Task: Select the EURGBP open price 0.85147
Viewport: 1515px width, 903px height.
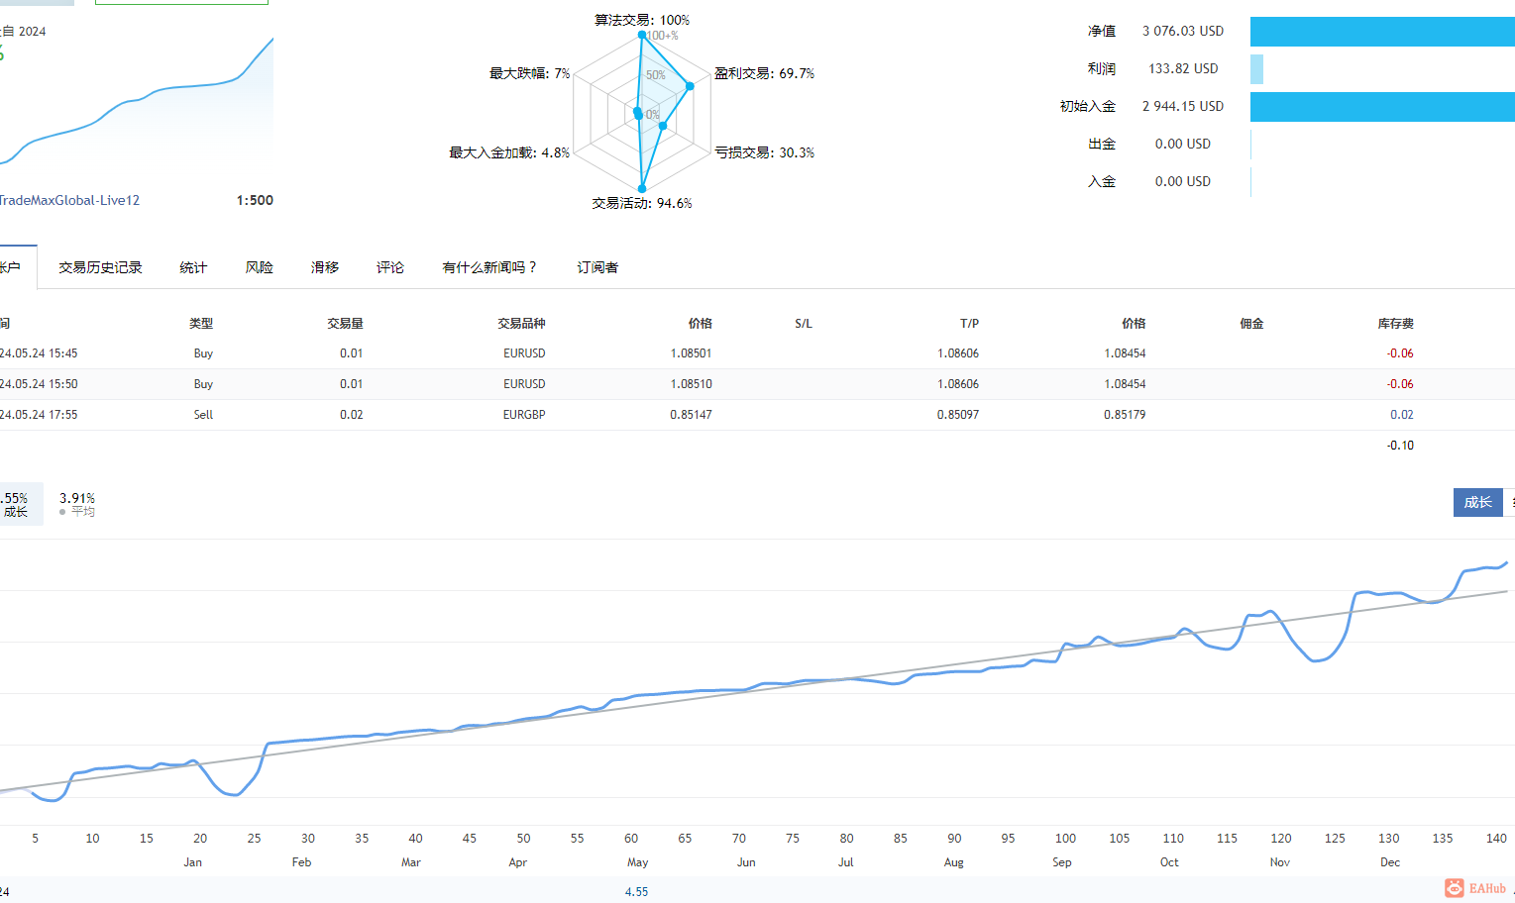Action: point(691,415)
